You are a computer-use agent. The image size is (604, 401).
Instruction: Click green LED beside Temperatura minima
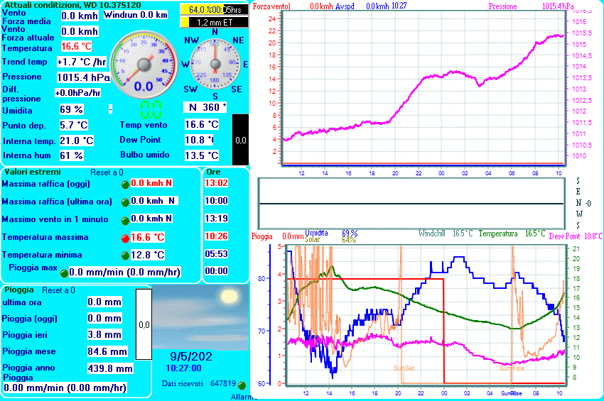coord(125,256)
